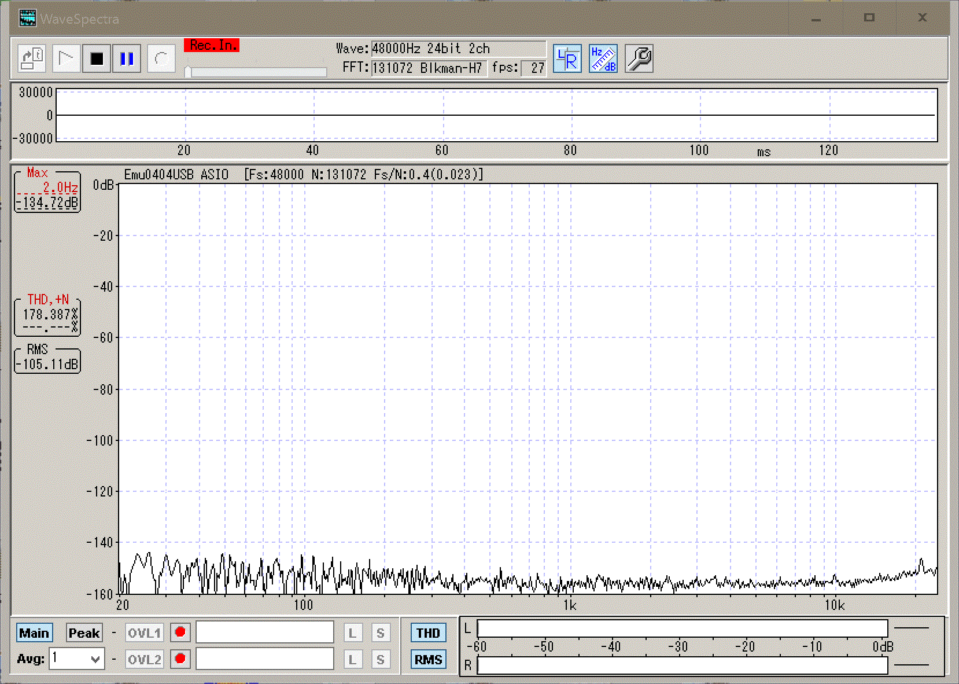The image size is (959, 684).
Task: Toggle the THD display button
Action: (429, 633)
